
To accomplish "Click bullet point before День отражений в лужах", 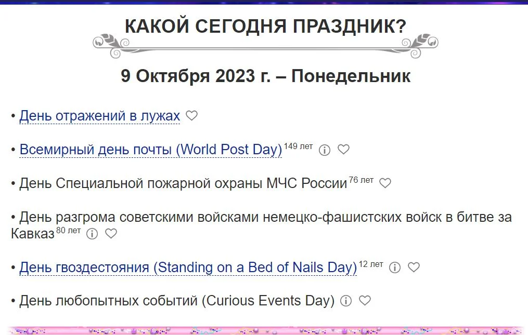I will (12, 115).
